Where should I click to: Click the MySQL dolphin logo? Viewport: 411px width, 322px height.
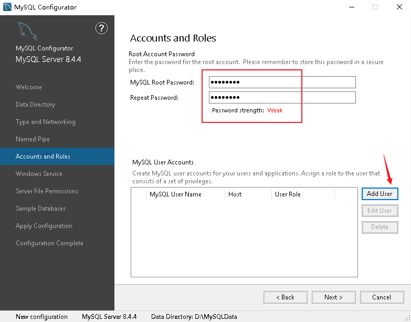click(27, 31)
